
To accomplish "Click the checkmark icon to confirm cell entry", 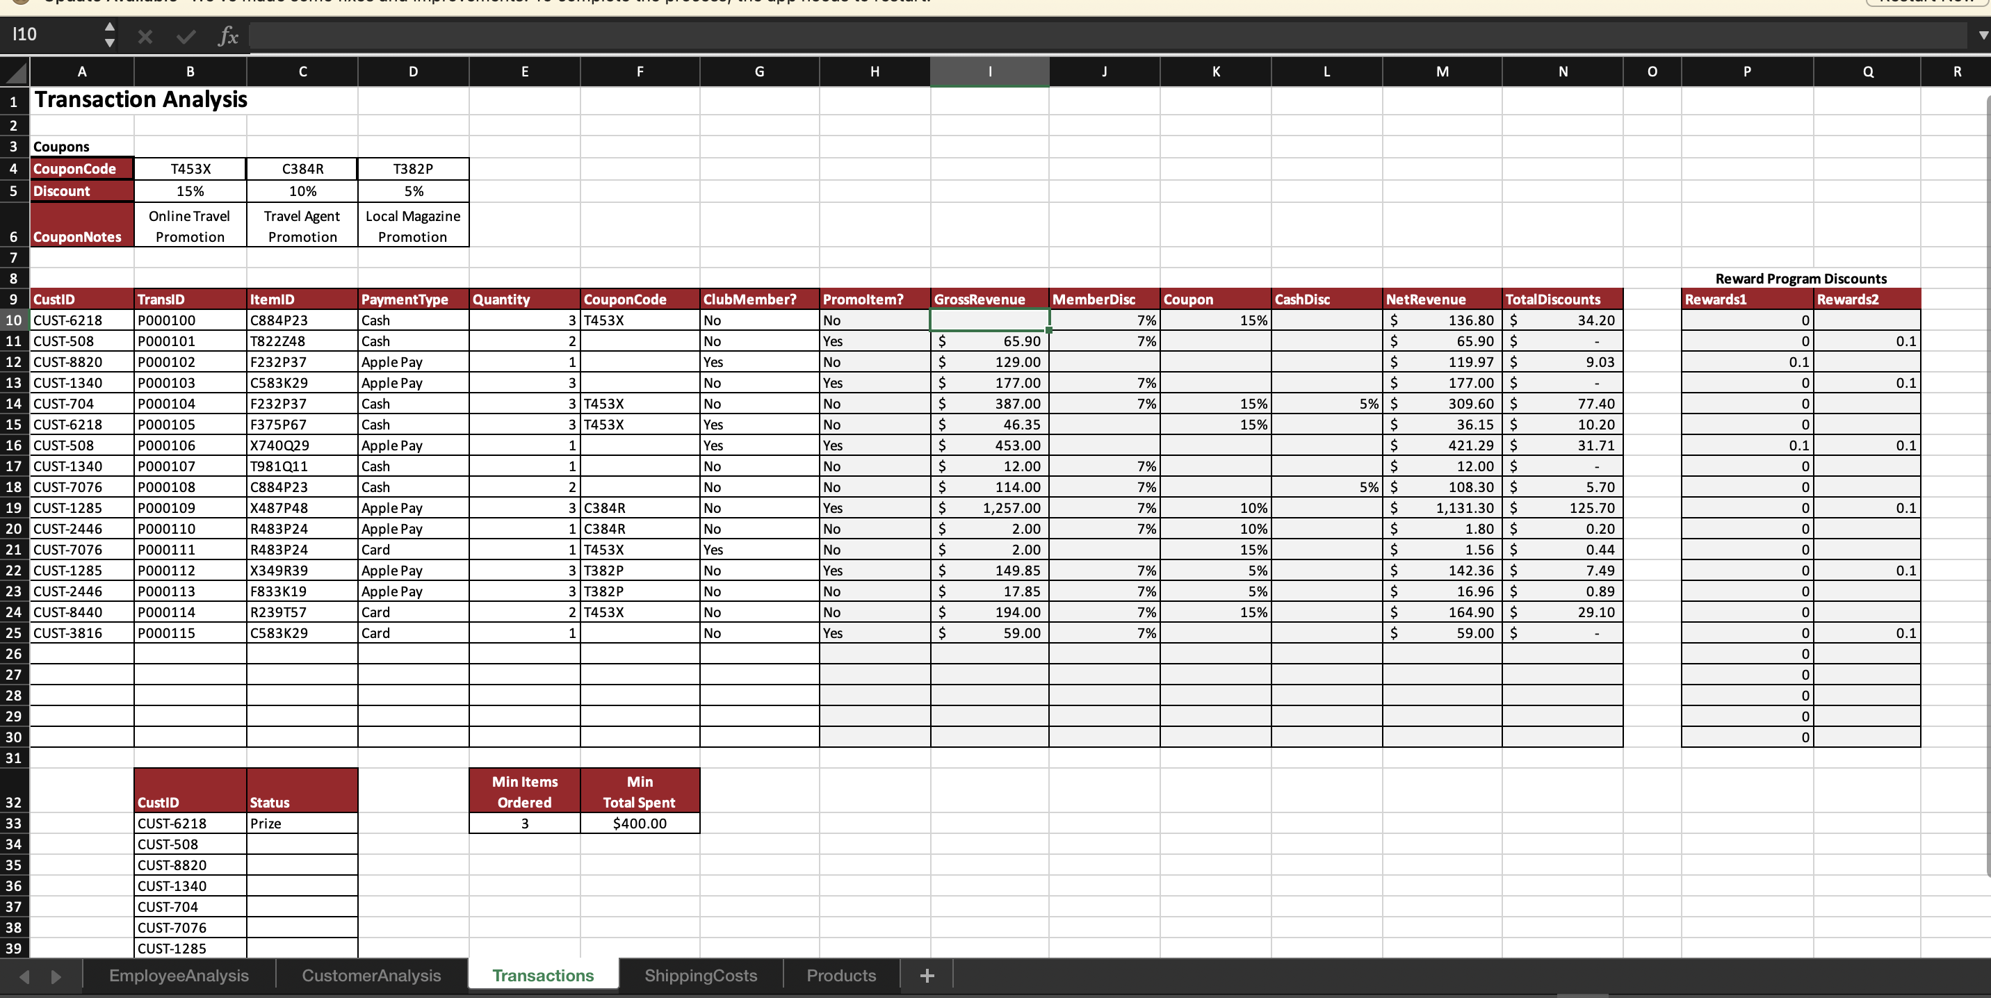I will pyautogui.click(x=186, y=35).
